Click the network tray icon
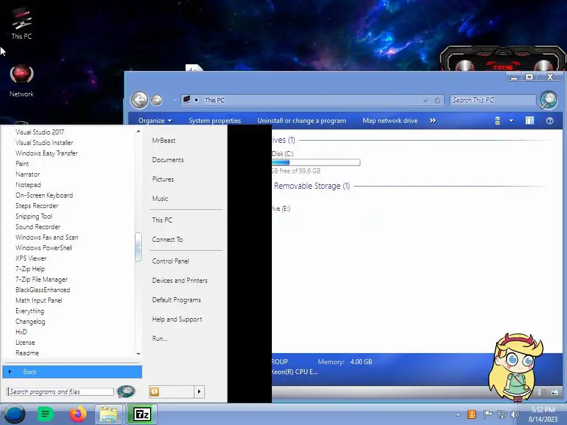Image resolution: width=567 pixels, height=425 pixels. point(502,414)
